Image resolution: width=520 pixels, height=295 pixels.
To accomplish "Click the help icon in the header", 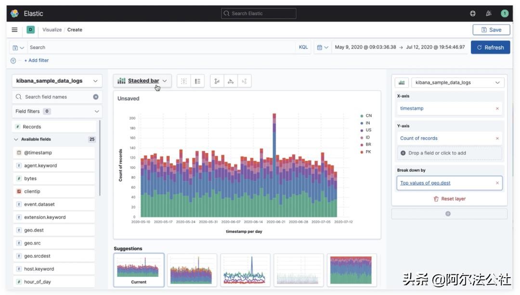I will [x=473, y=13].
